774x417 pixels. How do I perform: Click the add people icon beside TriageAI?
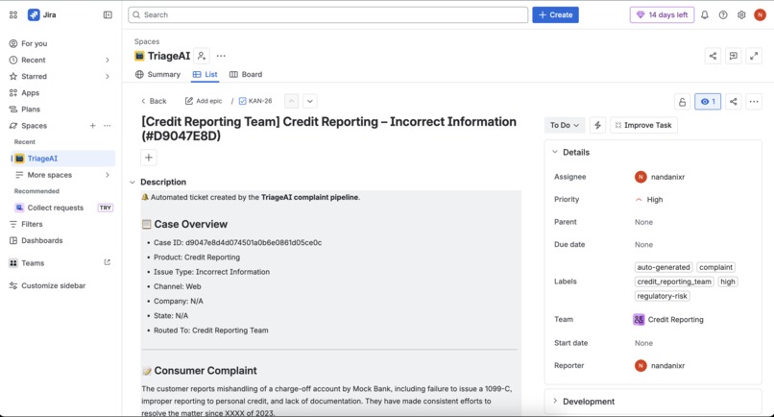(x=202, y=56)
